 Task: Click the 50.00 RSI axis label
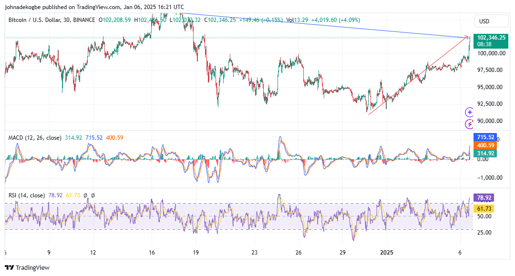pos(484,216)
